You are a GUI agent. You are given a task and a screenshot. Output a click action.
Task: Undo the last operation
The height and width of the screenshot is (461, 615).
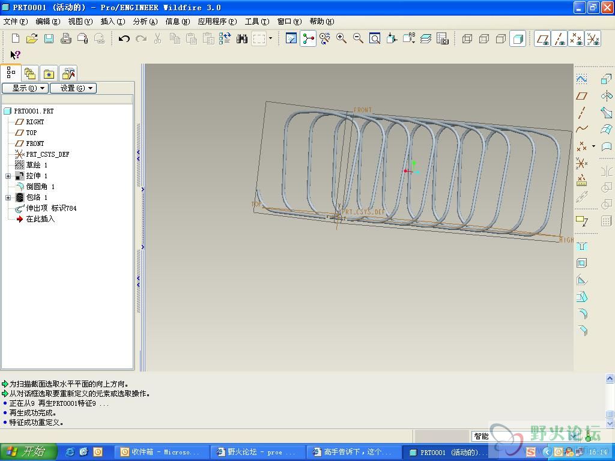(x=124, y=38)
